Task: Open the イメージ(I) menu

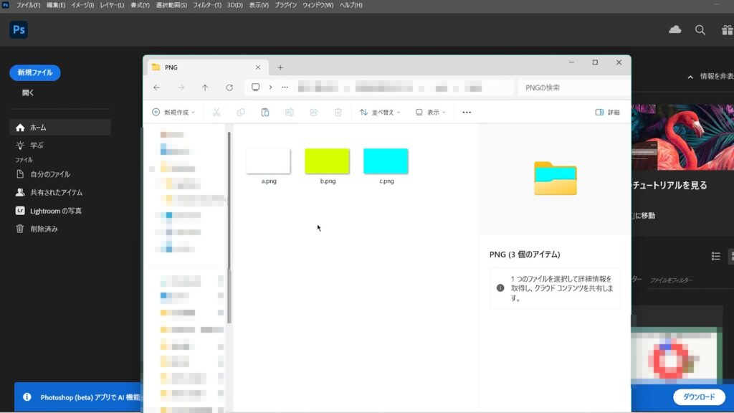Action: click(82, 5)
